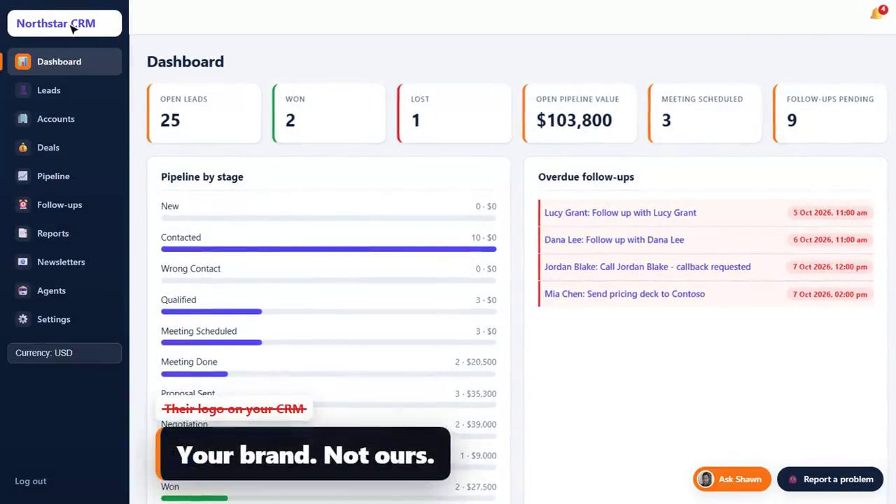Click the Won stat card showing 2
This screenshot has height=504, width=896.
point(329,113)
